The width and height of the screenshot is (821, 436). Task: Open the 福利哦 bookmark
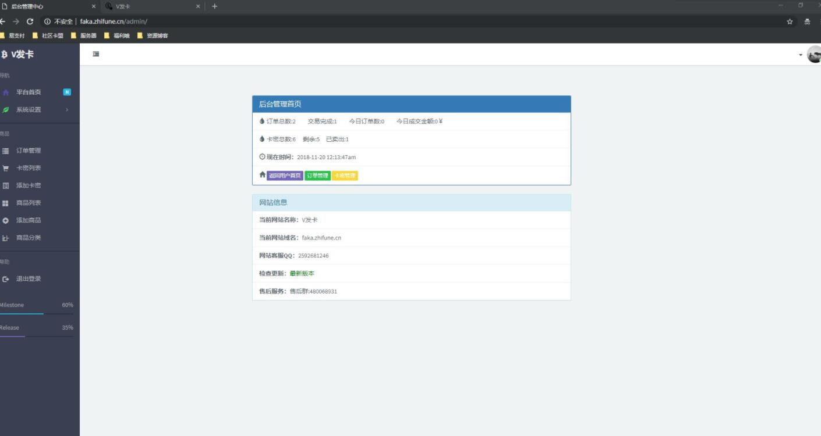click(x=117, y=35)
